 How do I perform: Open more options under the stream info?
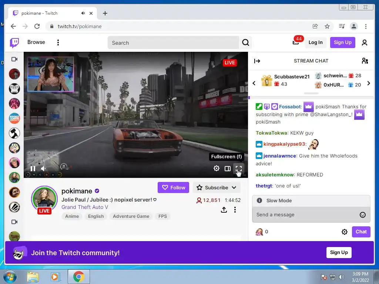(235, 210)
